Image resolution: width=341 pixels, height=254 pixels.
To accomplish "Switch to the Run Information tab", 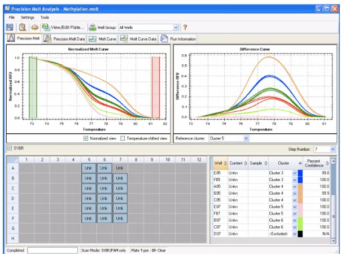I will pos(178,39).
